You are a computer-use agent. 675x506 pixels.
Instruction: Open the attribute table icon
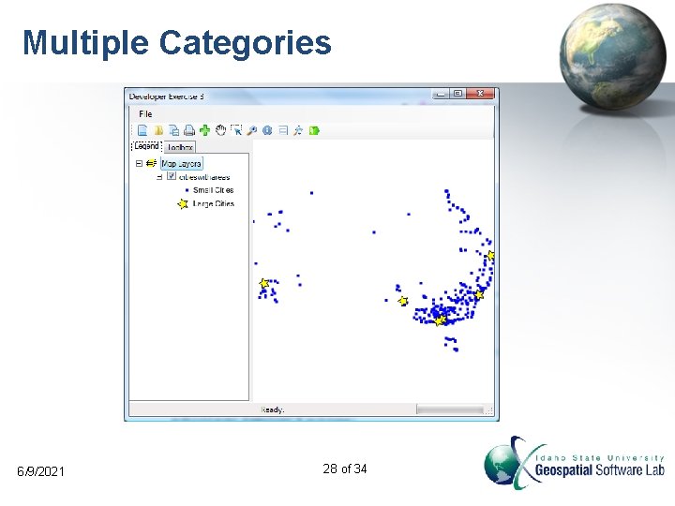coord(283,130)
